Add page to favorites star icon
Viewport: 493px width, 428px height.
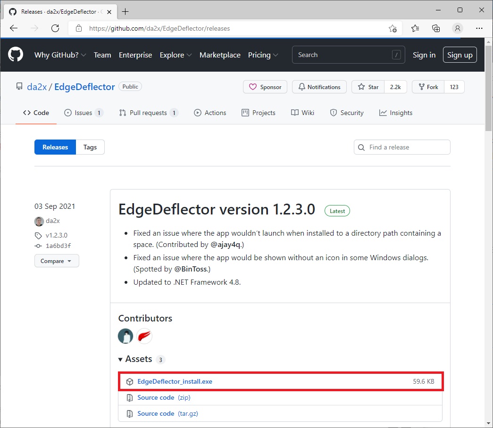point(393,28)
